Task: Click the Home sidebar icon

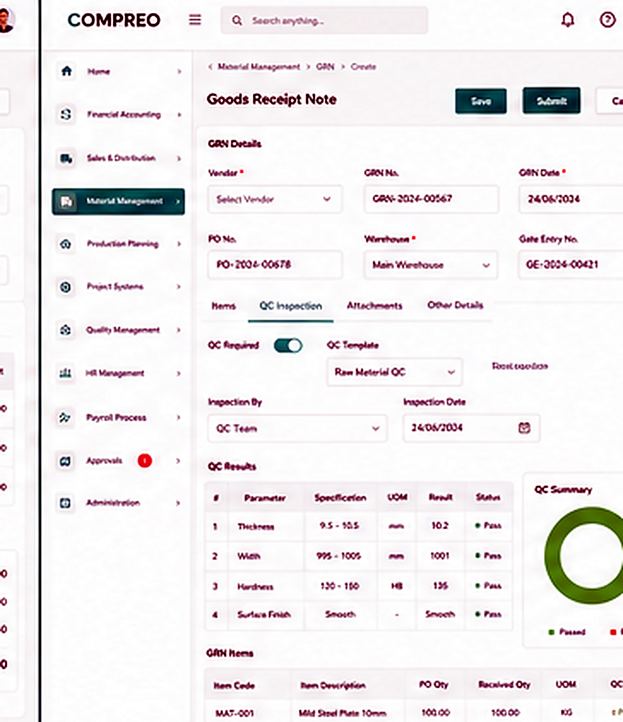Action: (67, 71)
